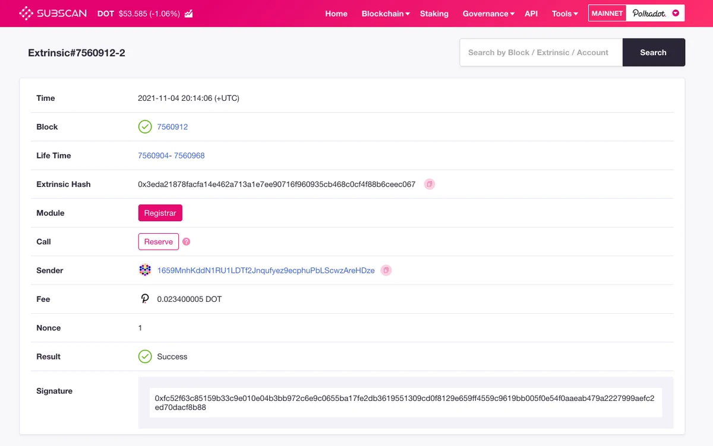
Task: Open the Polkadot network selector dropdown
Action: pos(655,13)
